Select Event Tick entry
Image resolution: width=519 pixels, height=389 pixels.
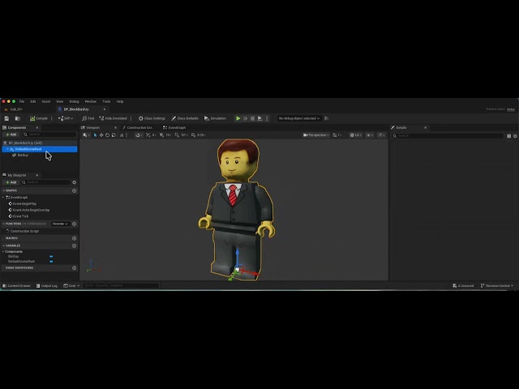[x=20, y=216]
